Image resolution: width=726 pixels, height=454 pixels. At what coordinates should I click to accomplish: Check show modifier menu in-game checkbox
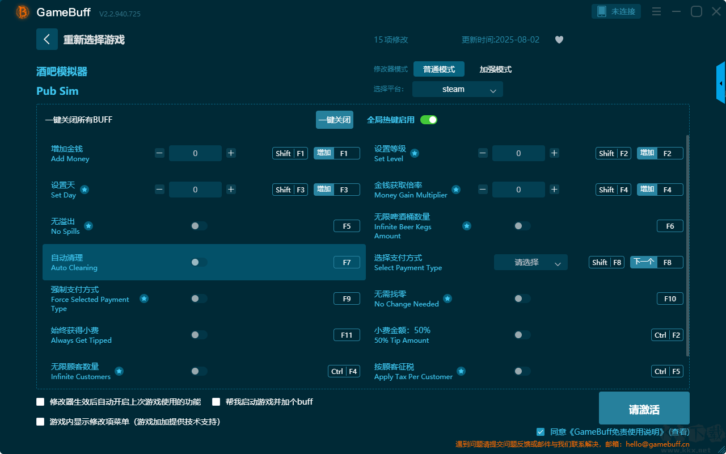point(40,422)
